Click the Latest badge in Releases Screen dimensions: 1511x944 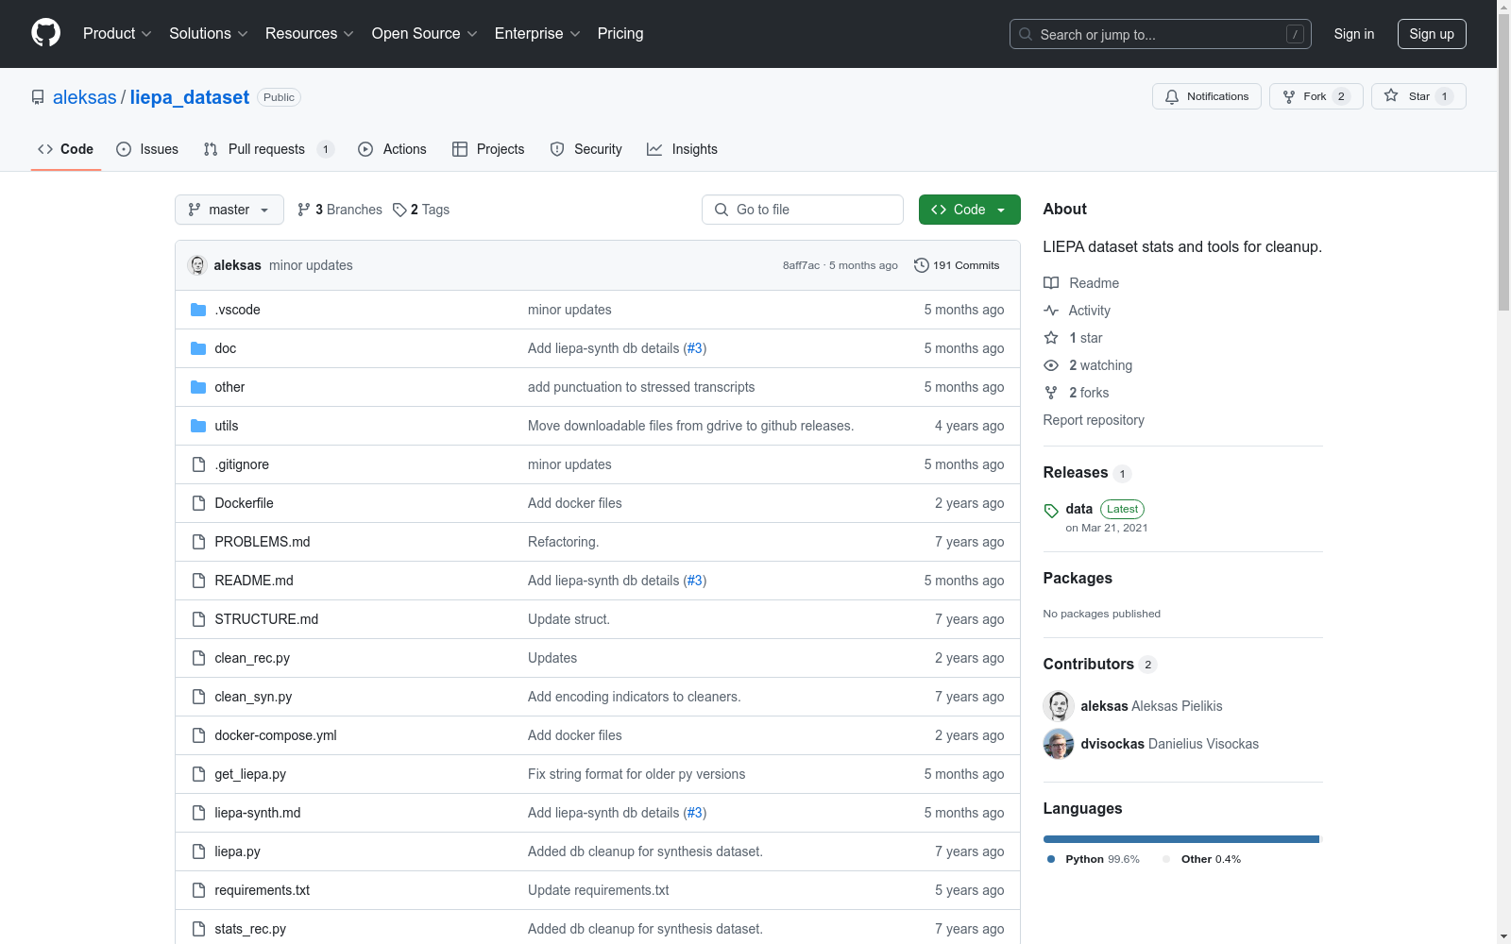1122,509
